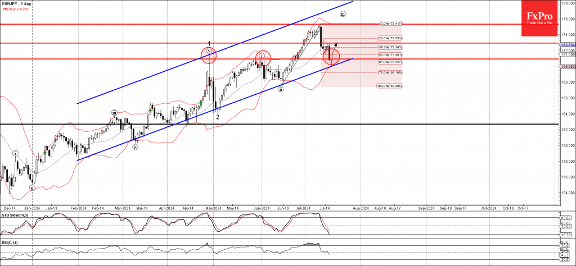The width and height of the screenshot is (576, 266).
Task: Select the Jan-2024 date label
Action: coord(33,208)
